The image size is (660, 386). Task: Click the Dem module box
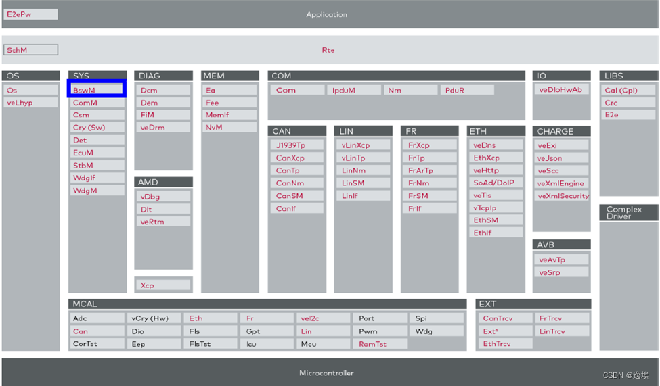163,103
